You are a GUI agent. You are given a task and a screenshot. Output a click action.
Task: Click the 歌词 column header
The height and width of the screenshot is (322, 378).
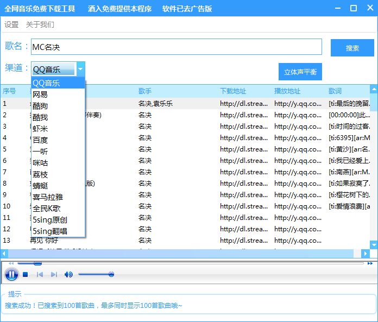(x=335, y=91)
